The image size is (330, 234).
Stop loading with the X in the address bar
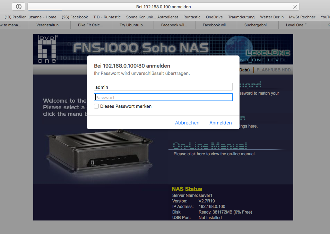tap(295, 7)
